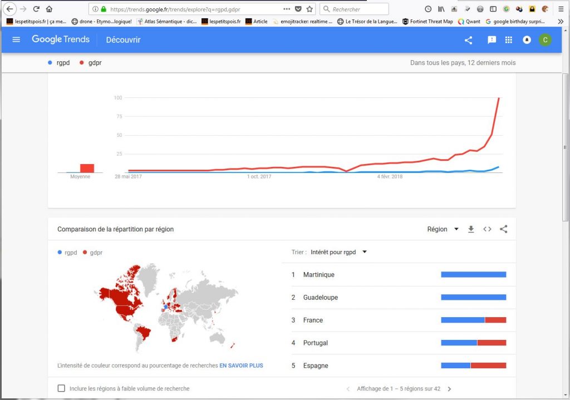The image size is (570, 400).
Task: Open the green account avatar C
Action: pos(545,40)
